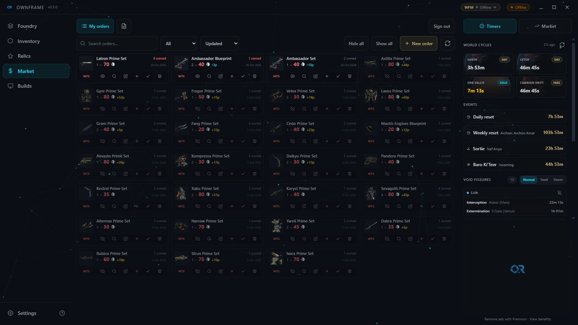578x325 pixels.
Task: Click the checkmark on Mantis Engines Blueprint
Action: pyautogui.click(x=433, y=141)
